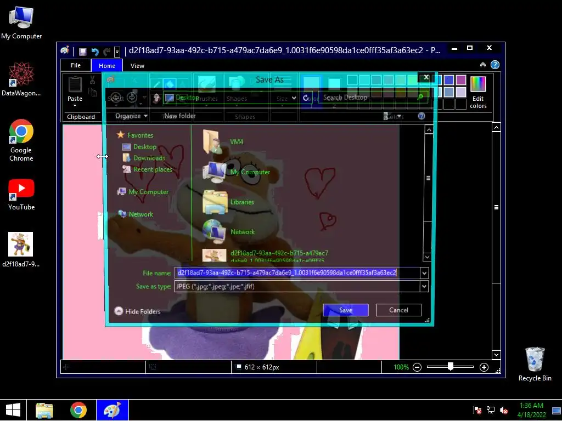Open File Explorer from the taskbar
The height and width of the screenshot is (421, 562).
coord(44,410)
